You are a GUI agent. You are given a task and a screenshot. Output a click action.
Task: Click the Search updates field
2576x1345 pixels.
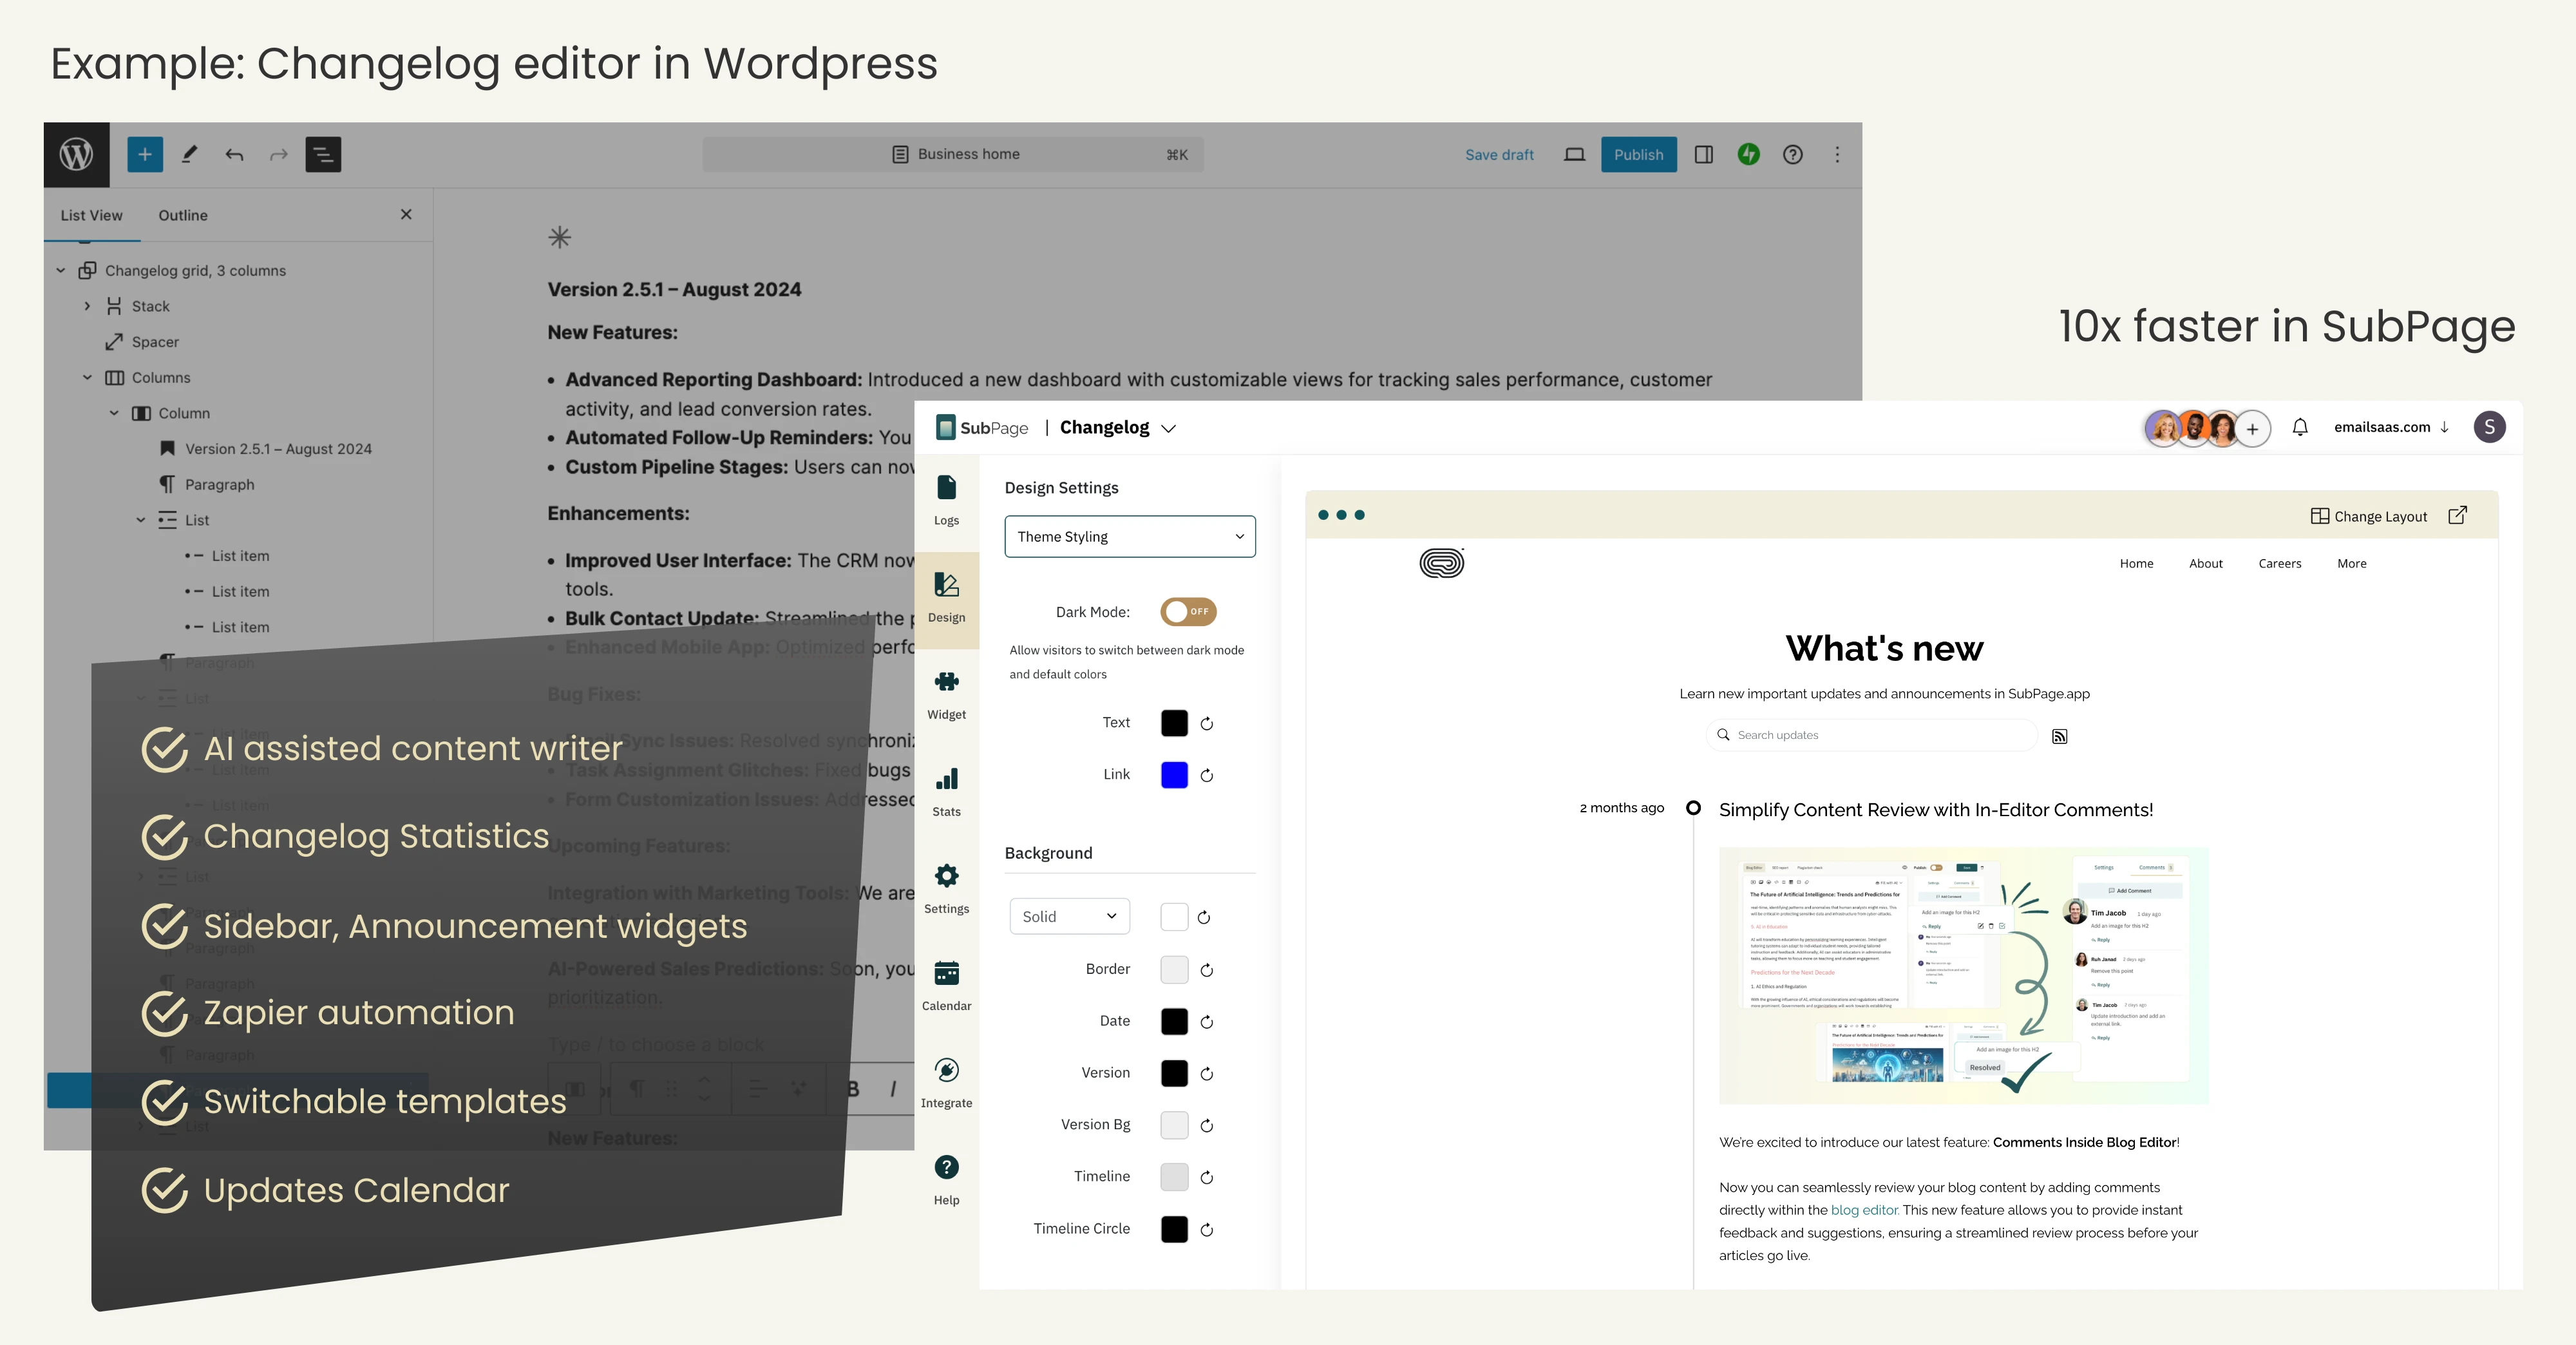click(x=1871, y=735)
